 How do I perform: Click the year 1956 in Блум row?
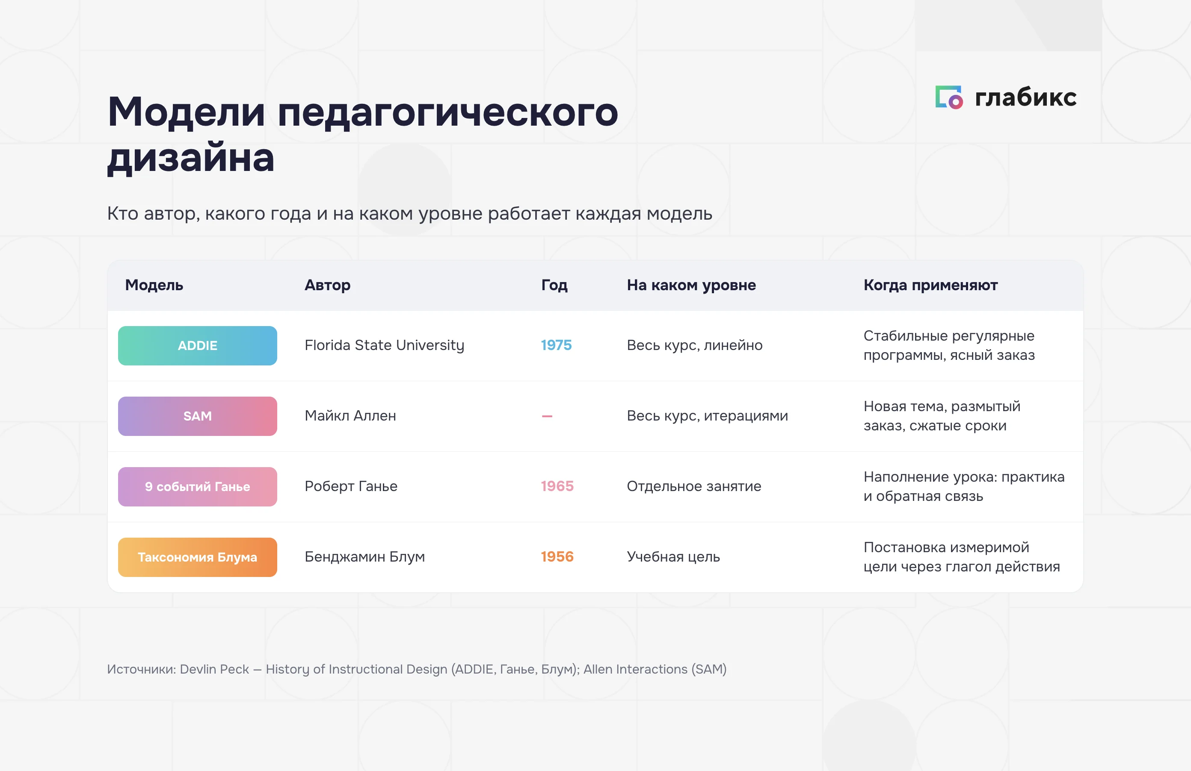tap(557, 556)
